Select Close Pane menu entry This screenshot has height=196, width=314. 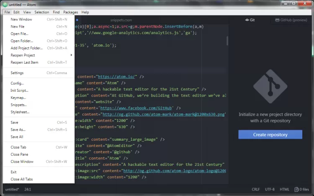tap(39, 155)
